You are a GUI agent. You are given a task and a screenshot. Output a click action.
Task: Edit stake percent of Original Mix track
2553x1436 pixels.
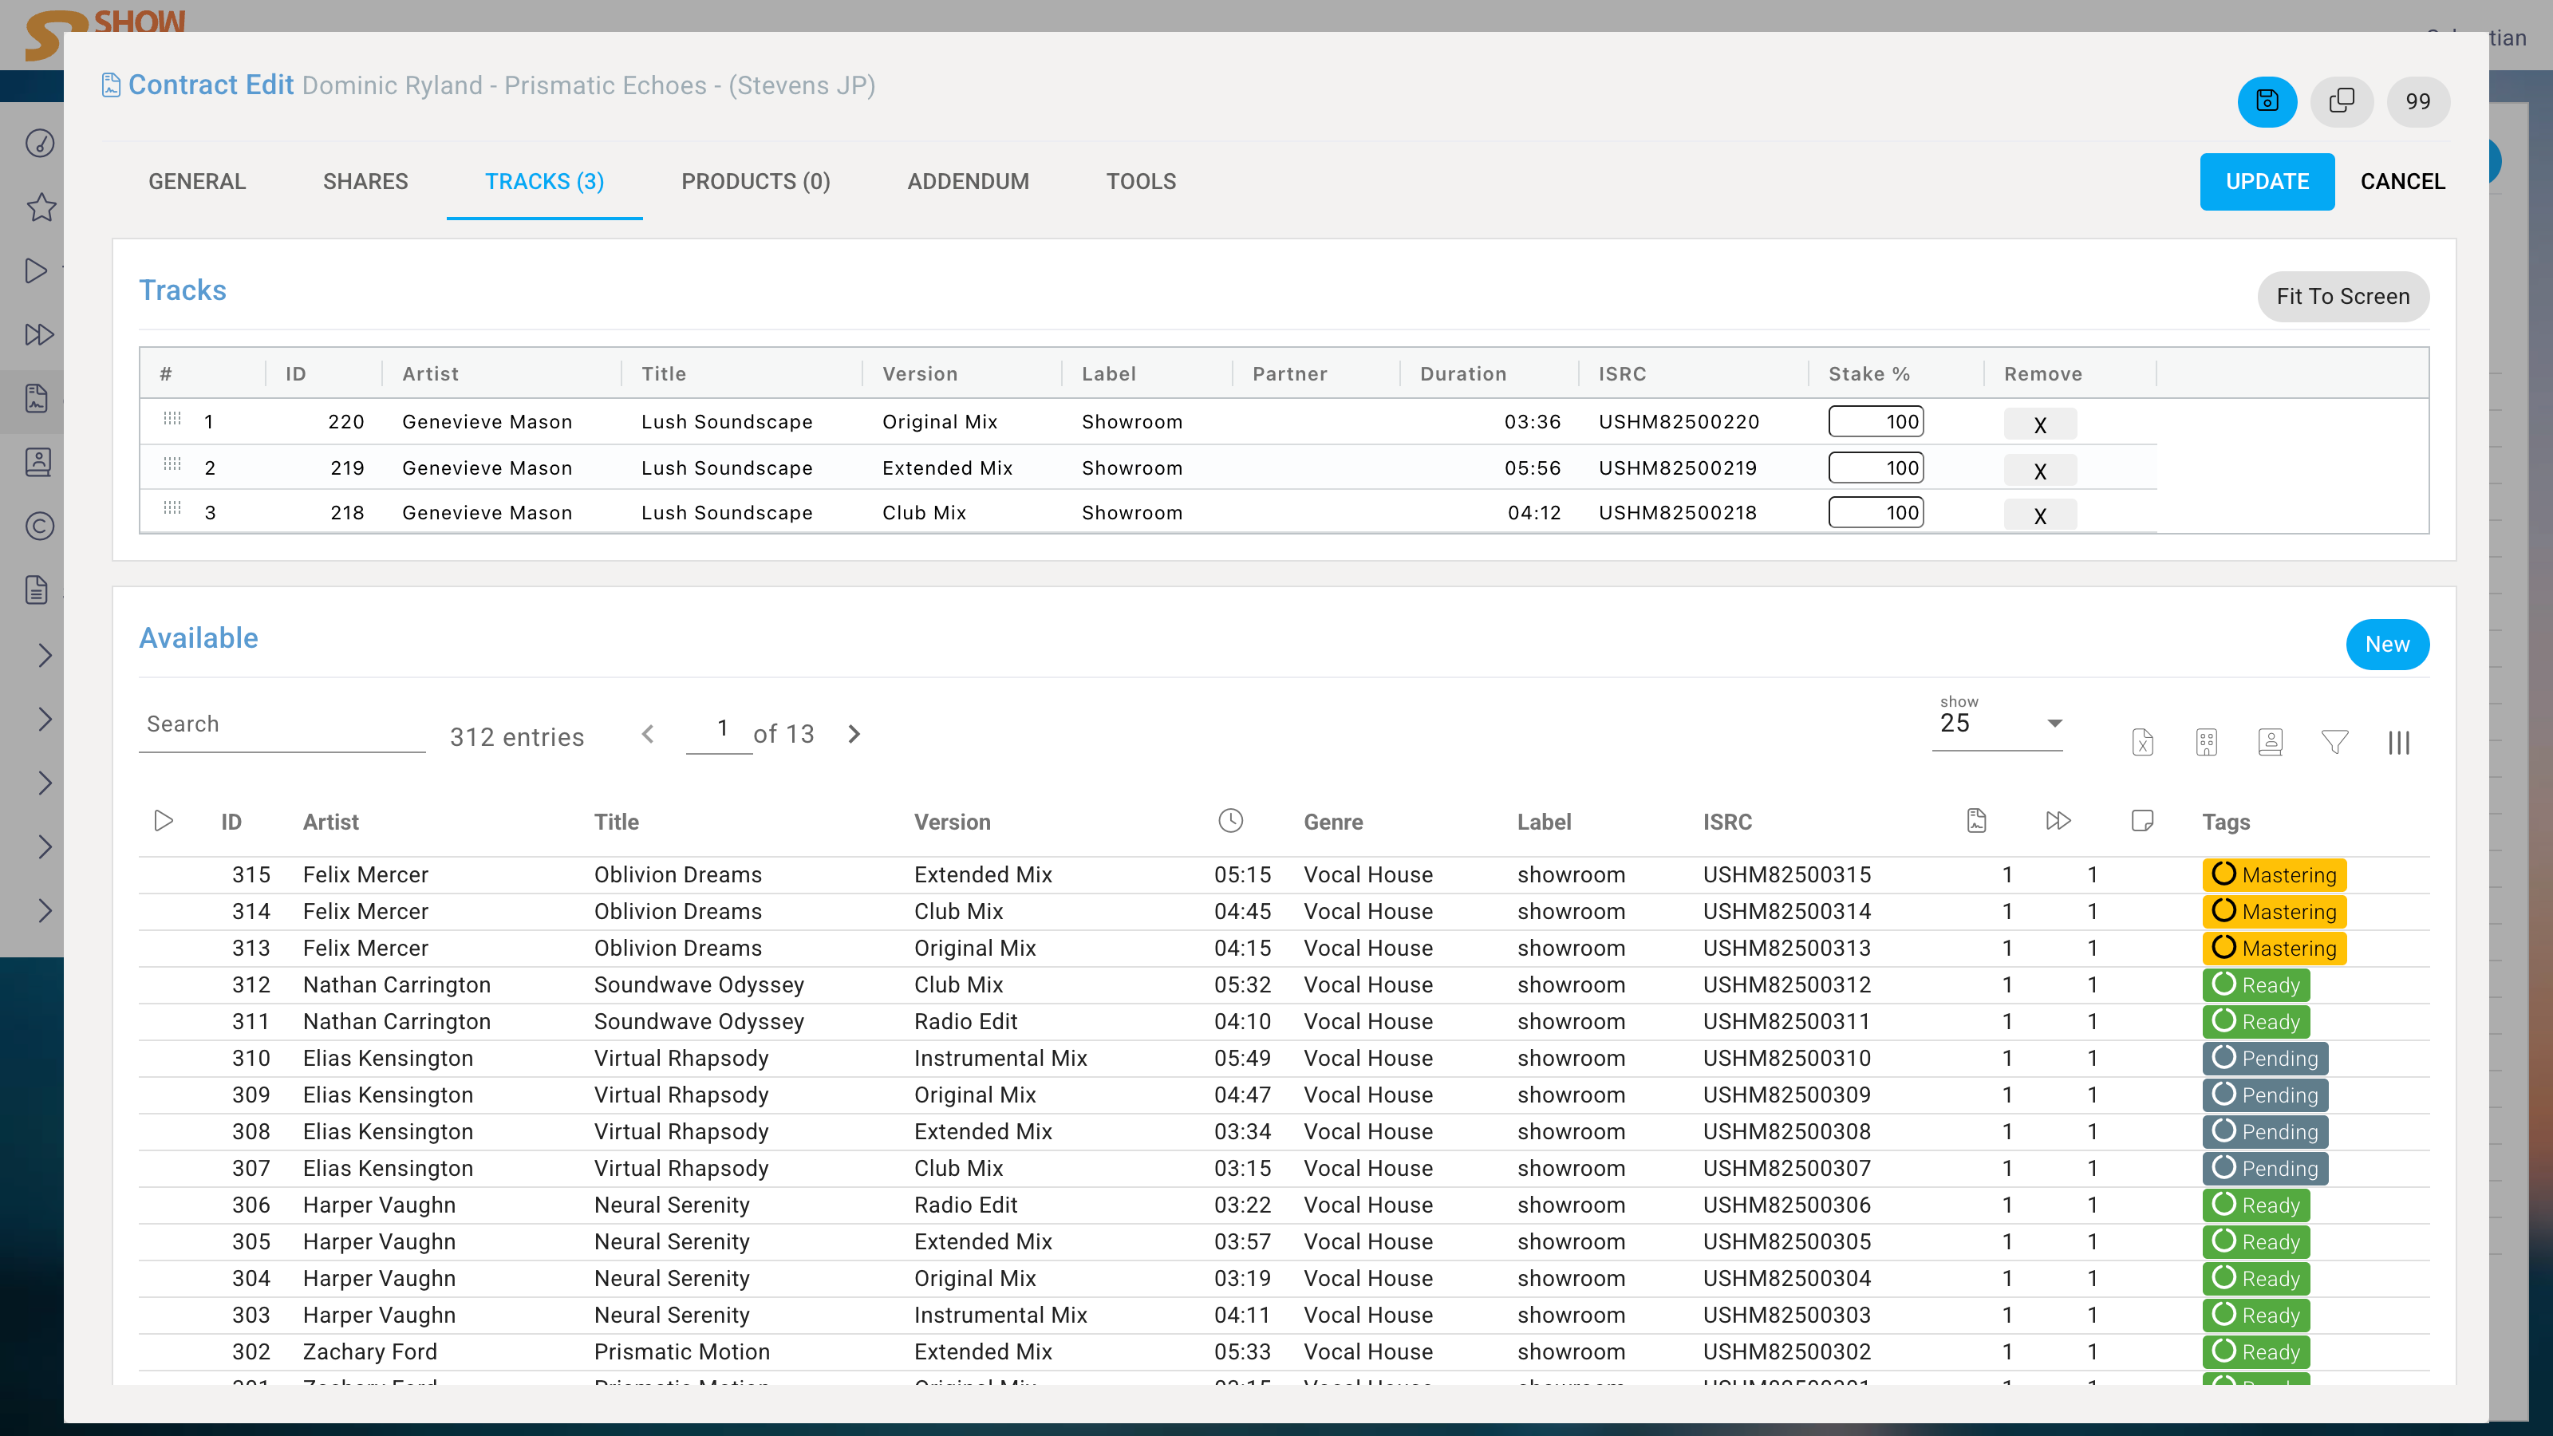1875,422
